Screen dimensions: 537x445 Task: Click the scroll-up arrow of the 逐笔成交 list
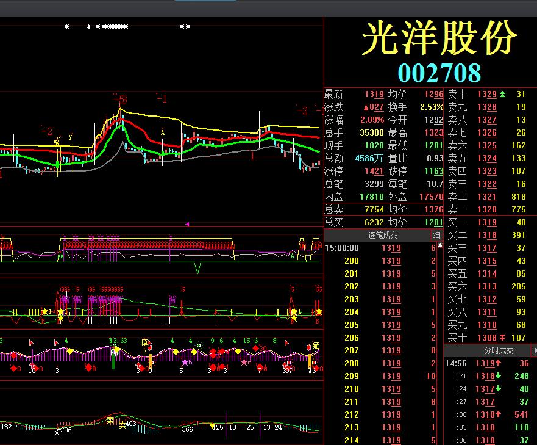(440, 245)
